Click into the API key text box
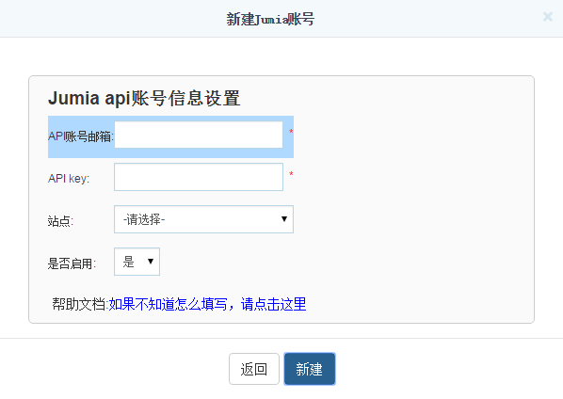This screenshot has height=399, width=563. (199, 177)
